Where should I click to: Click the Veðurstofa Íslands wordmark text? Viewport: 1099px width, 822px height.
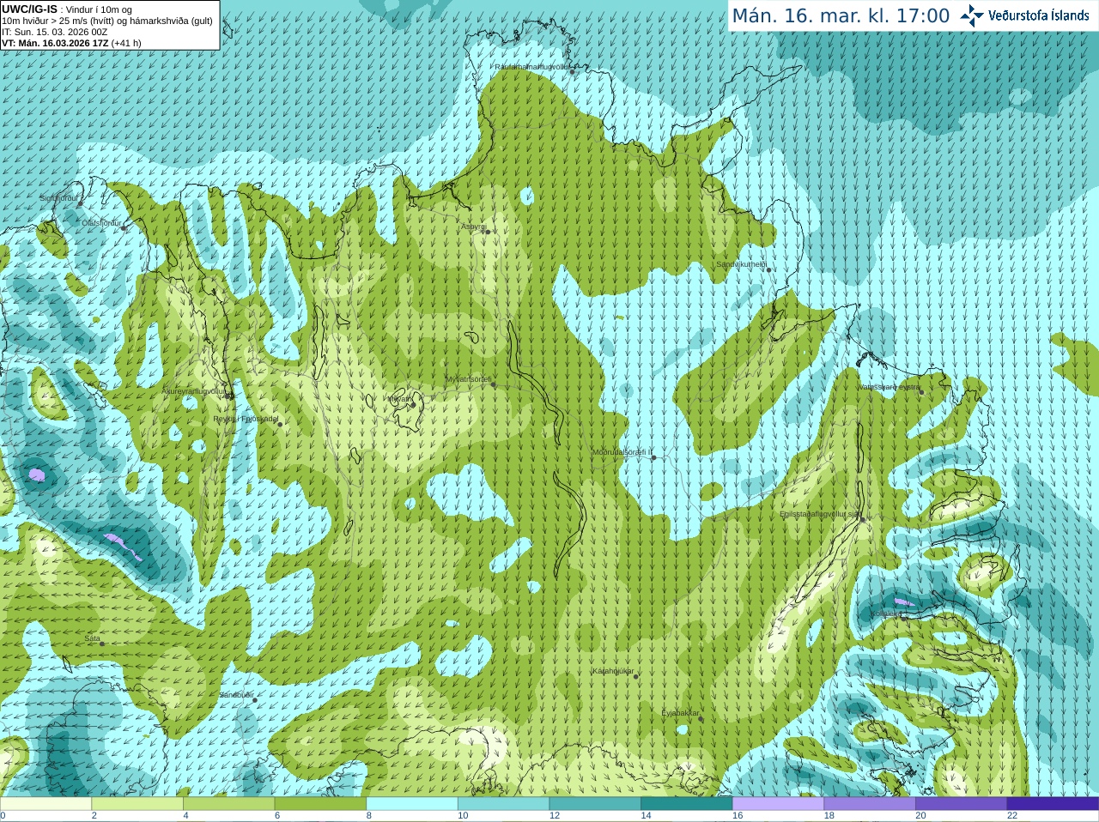pyautogui.click(x=1038, y=15)
